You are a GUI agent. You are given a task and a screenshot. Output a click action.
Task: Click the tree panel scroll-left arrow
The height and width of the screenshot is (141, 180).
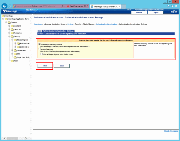pos(4,138)
